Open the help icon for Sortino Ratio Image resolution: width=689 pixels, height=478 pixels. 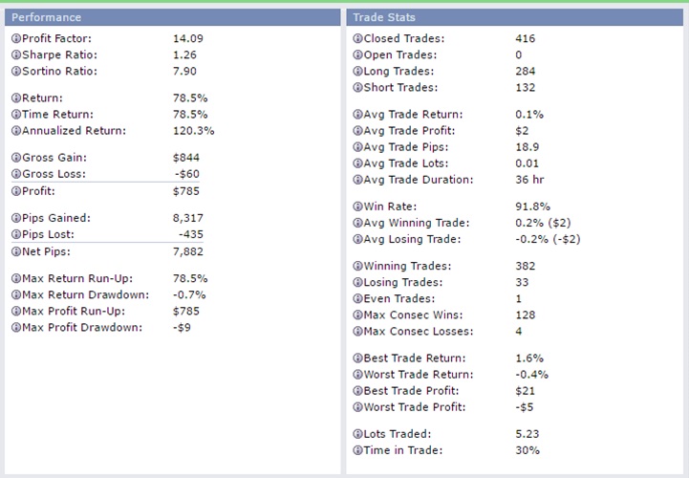(x=15, y=71)
